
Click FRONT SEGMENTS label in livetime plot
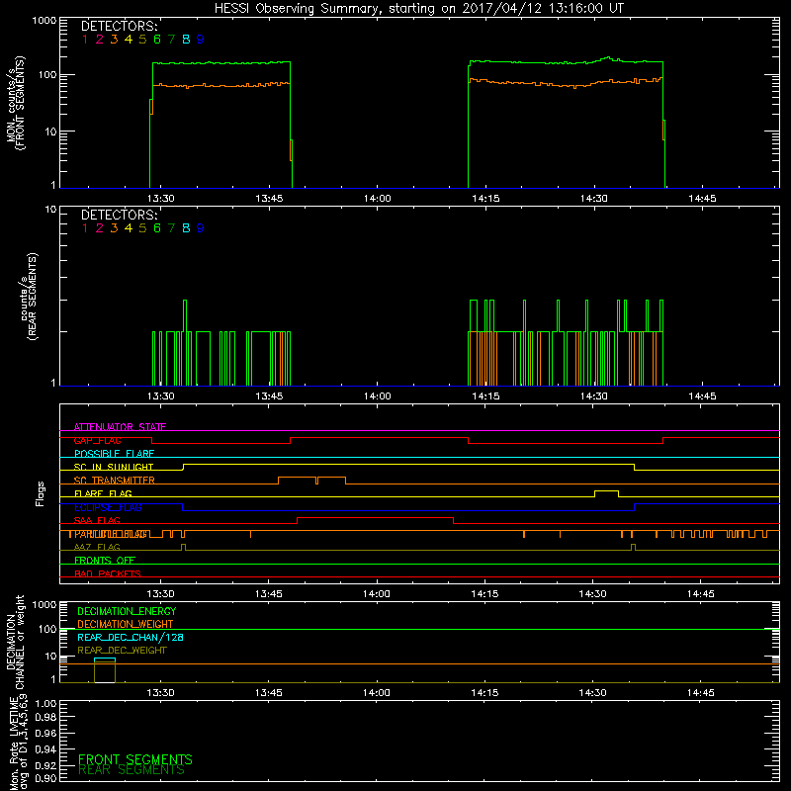pyautogui.click(x=135, y=759)
